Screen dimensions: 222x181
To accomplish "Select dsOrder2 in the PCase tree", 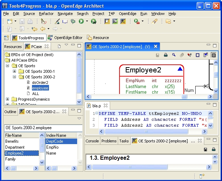I will tap(40, 82).
